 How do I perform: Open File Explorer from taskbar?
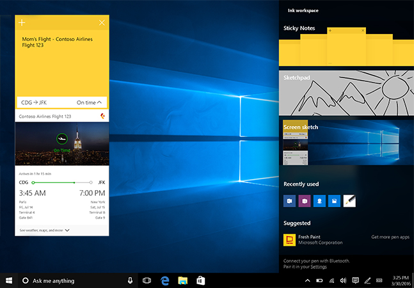[x=183, y=280]
